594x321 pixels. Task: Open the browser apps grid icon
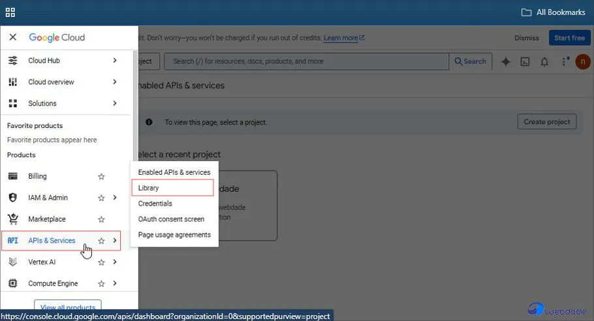pos(10,12)
